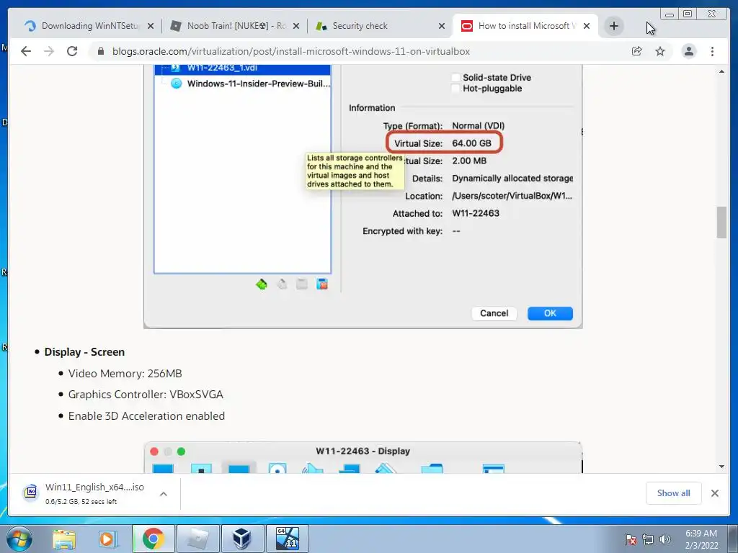The width and height of the screenshot is (738, 553).
Task: Toggle the Solid-state Drive checkbox
Action: pyautogui.click(x=455, y=78)
